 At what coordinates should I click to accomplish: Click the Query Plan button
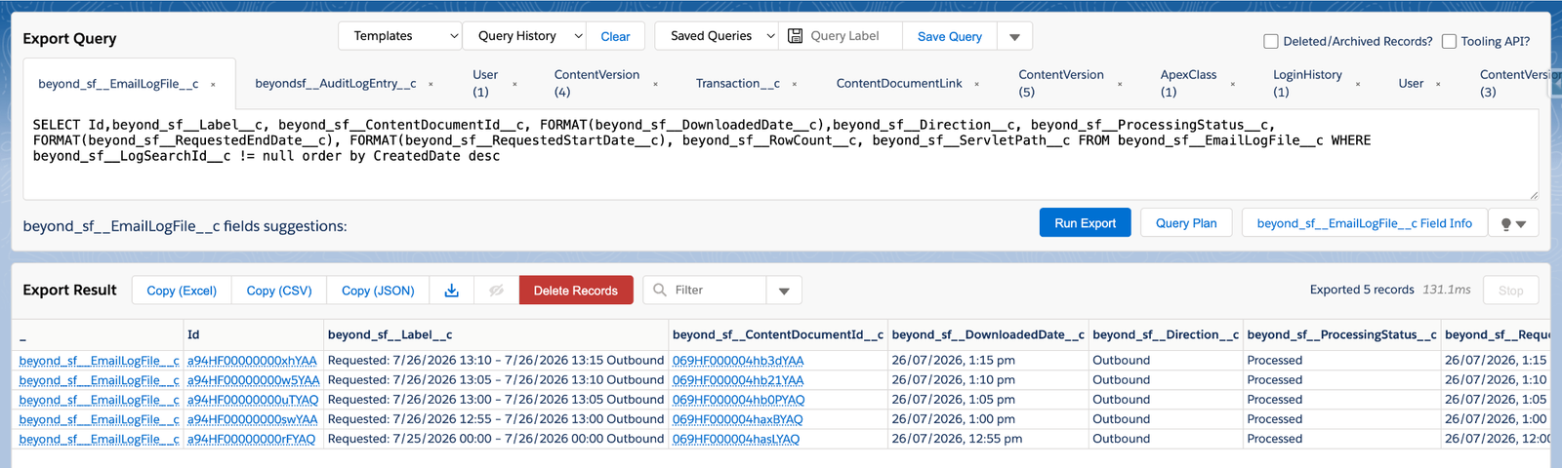(1186, 223)
